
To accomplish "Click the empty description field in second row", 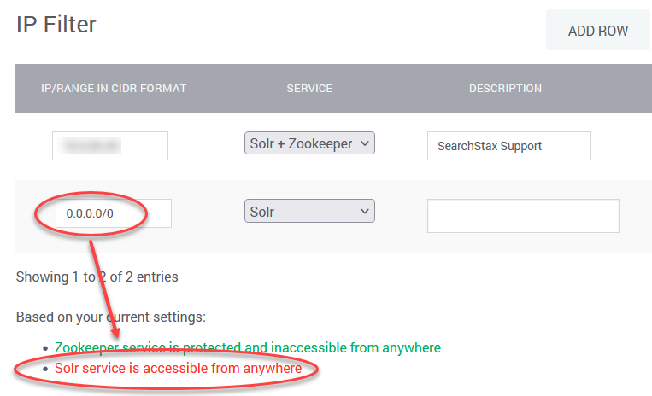I will 523,216.
